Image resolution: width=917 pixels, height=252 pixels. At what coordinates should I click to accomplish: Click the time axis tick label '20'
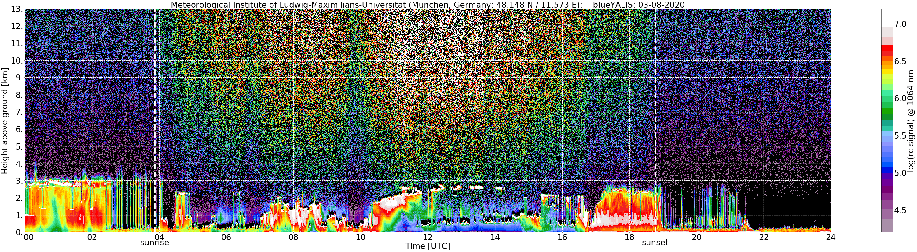(x=696, y=238)
